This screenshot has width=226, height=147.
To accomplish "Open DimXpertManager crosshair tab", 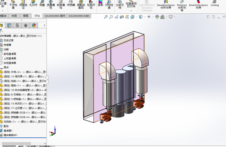I will pyautogui.click(x=25, y=25).
